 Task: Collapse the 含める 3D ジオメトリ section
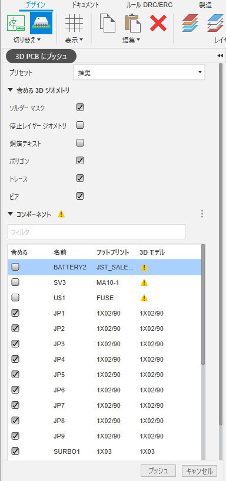click(11, 90)
